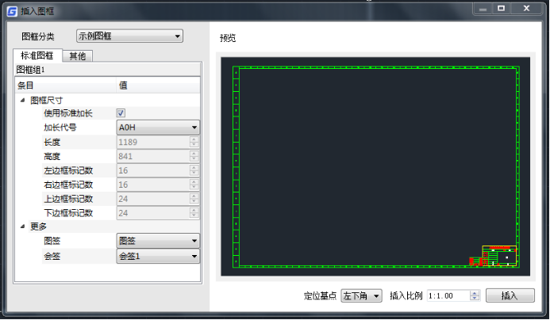Open the 图框分类 dropdown

point(129,36)
